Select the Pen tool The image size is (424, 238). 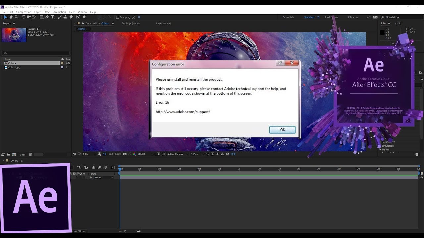(47, 17)
